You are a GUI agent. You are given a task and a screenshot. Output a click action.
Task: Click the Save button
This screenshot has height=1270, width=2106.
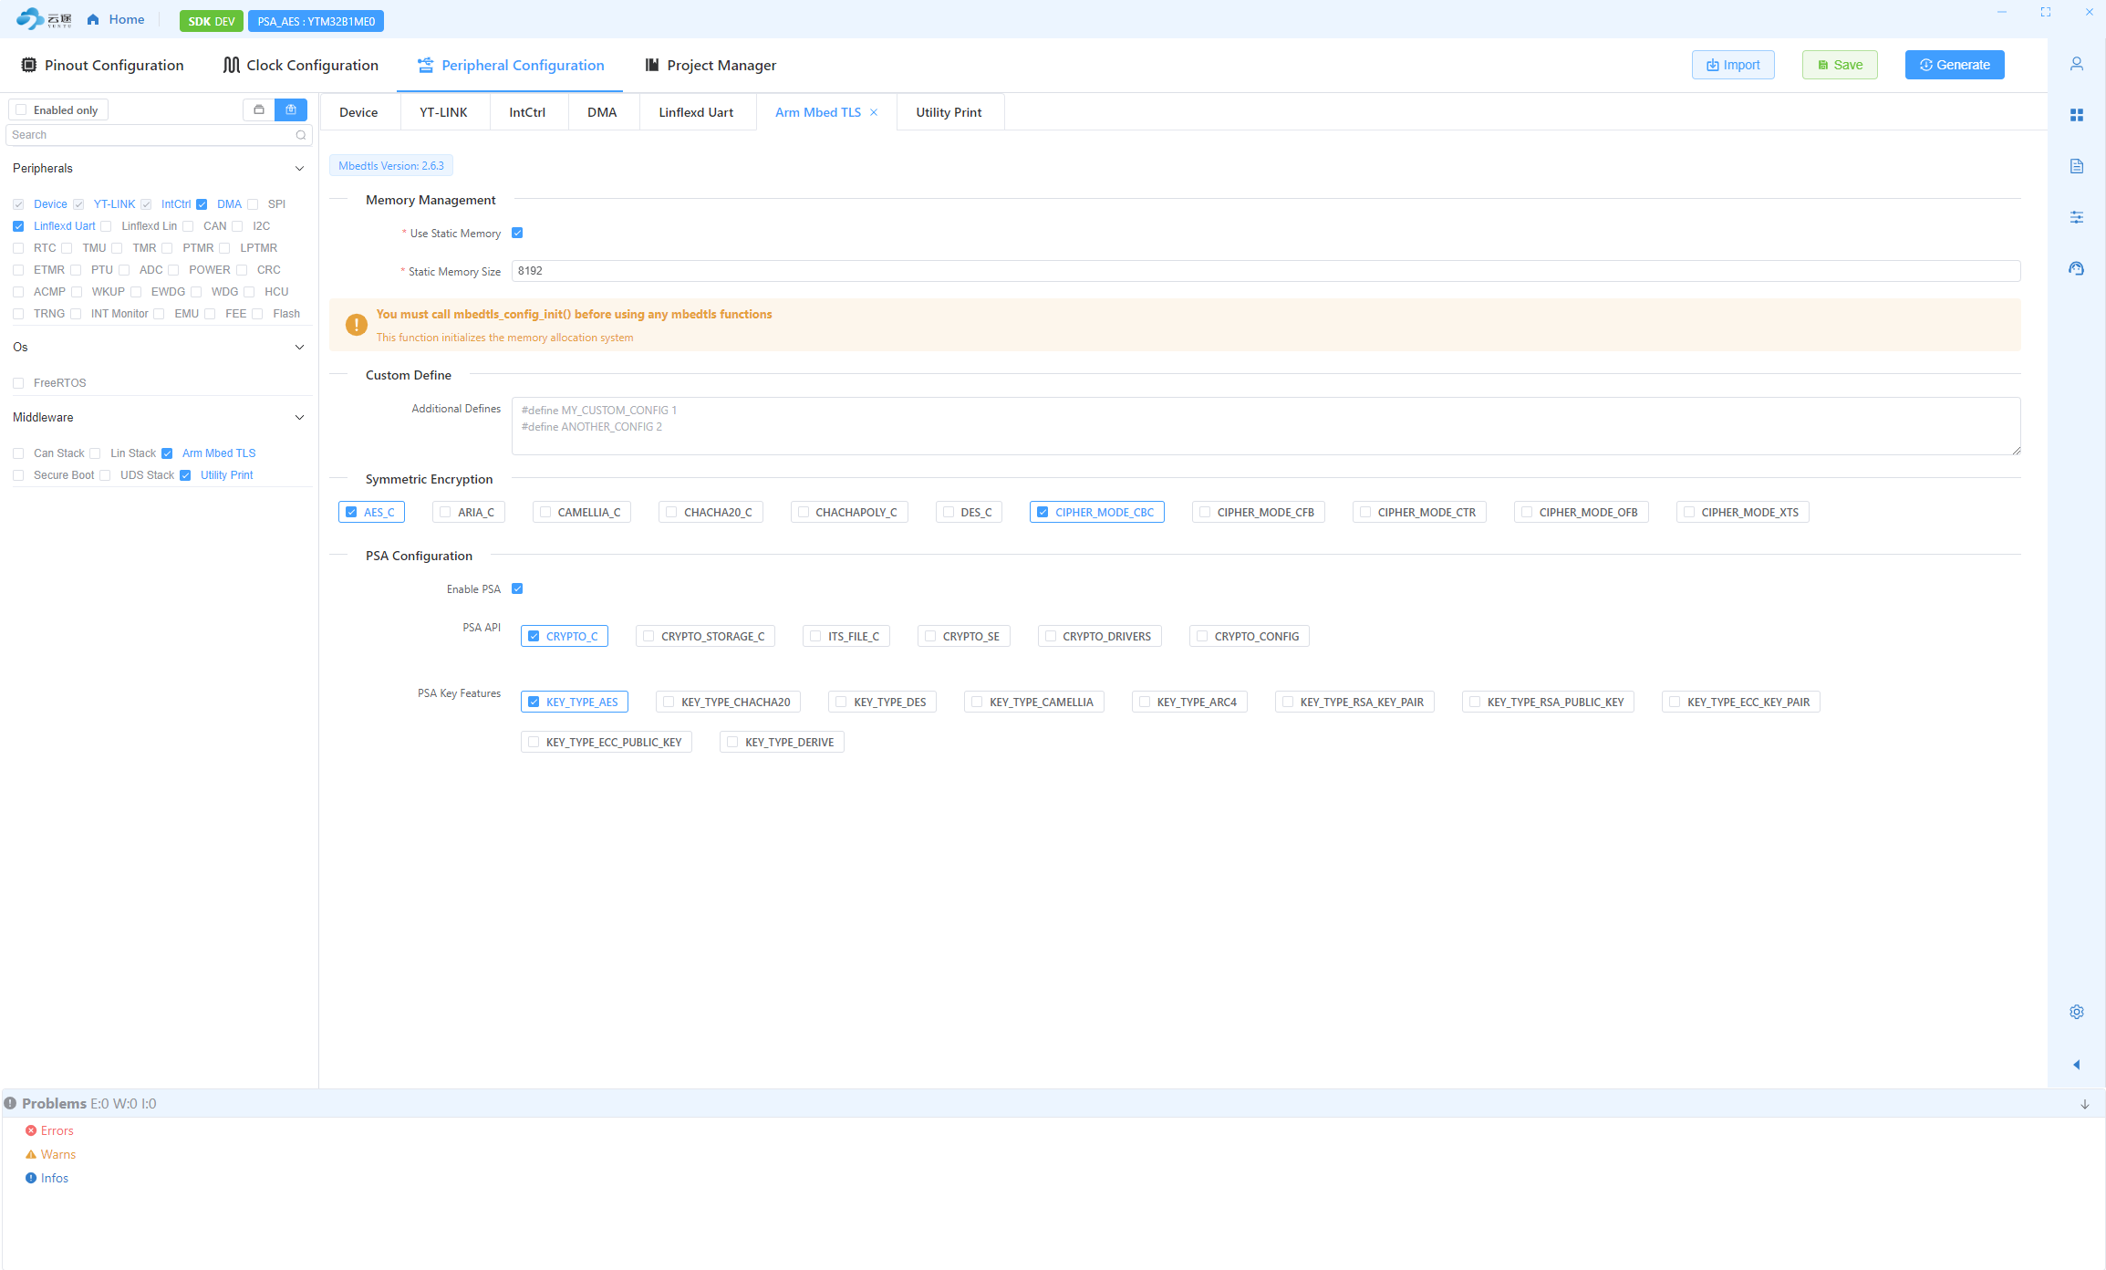[1840, 65]
